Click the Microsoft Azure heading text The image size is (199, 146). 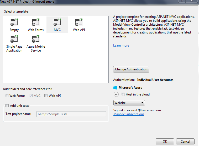click(130, 88)
